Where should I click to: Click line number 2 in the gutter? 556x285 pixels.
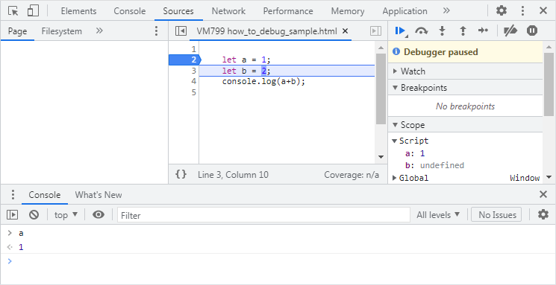tap(193, 60)
